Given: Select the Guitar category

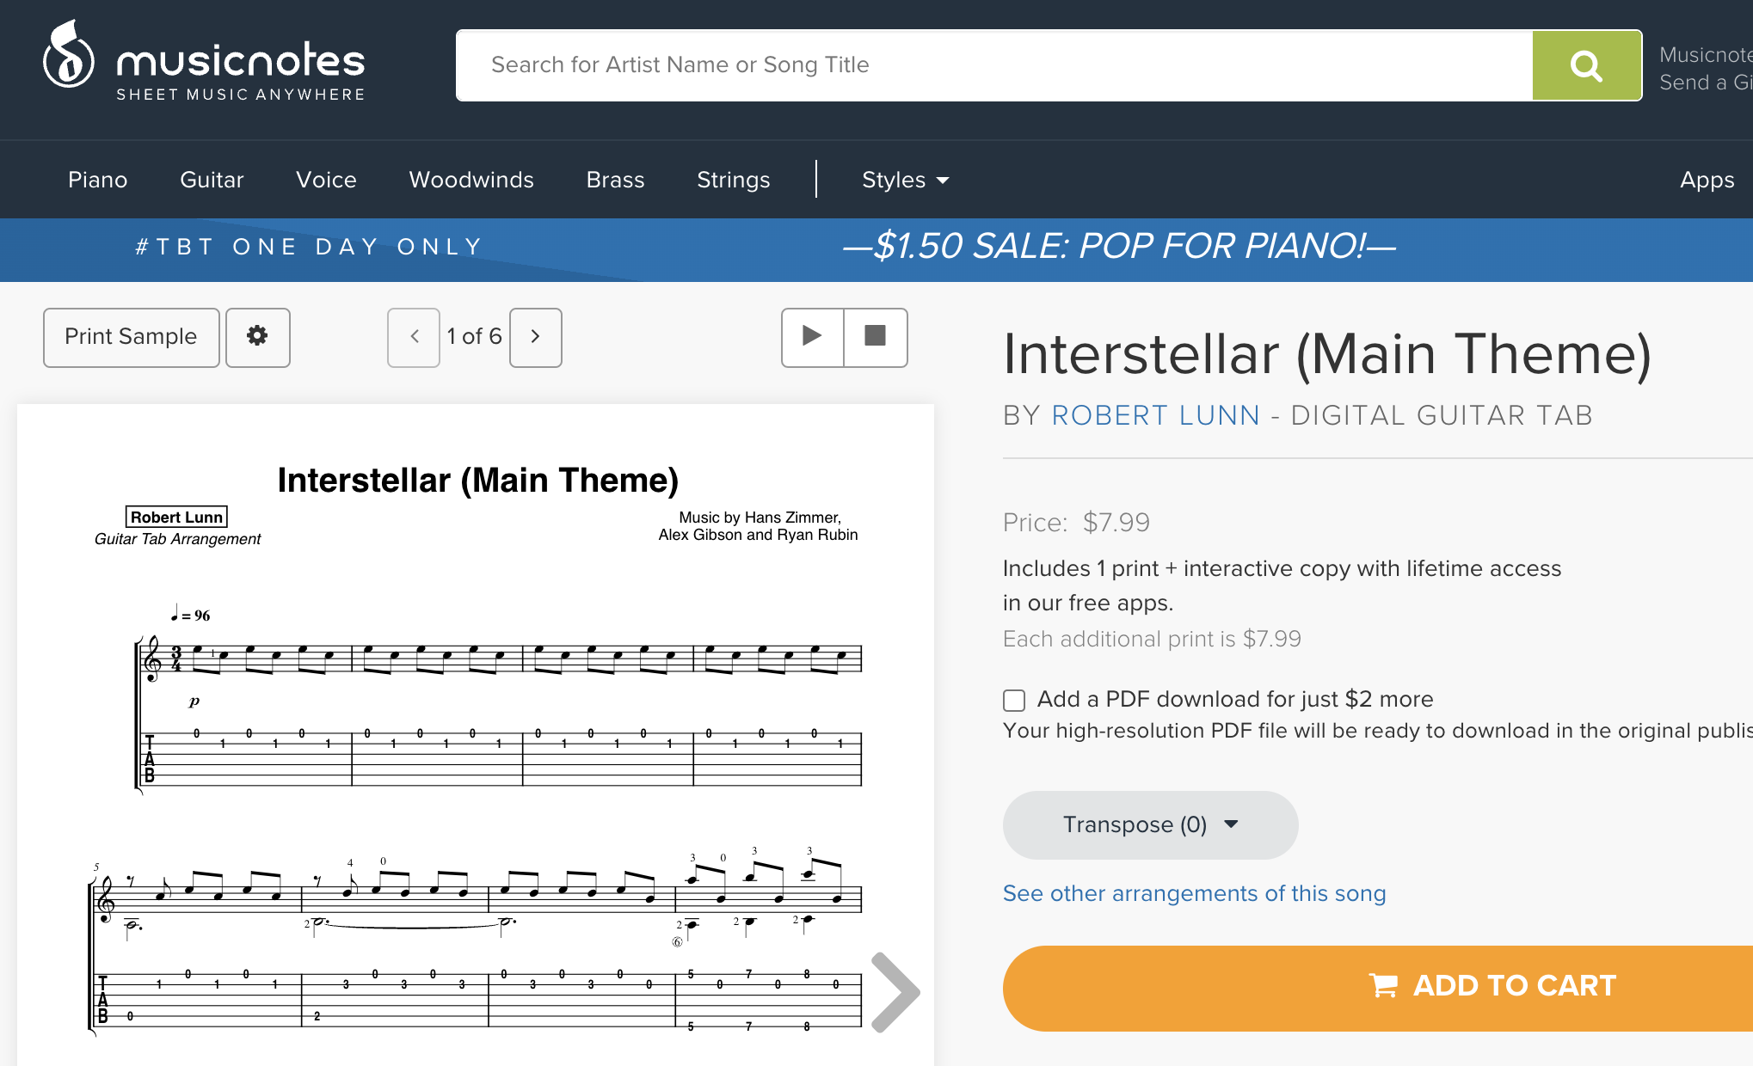Looking at the screenshot, I should pos(212,180).
